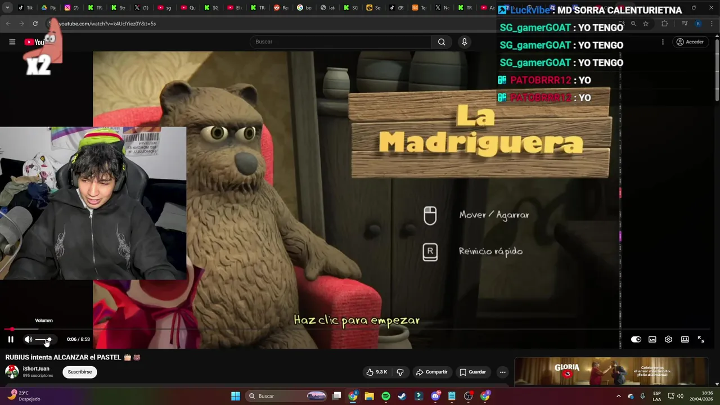Click the tray microphone icon
This screenshot has height=405, width=720.
[642, 396]
